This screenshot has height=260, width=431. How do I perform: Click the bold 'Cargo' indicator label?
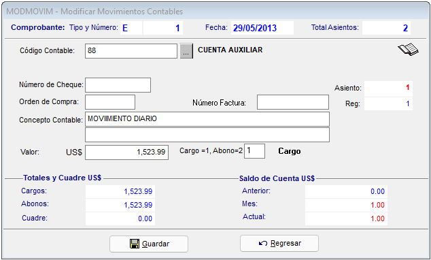coord(290,151)
